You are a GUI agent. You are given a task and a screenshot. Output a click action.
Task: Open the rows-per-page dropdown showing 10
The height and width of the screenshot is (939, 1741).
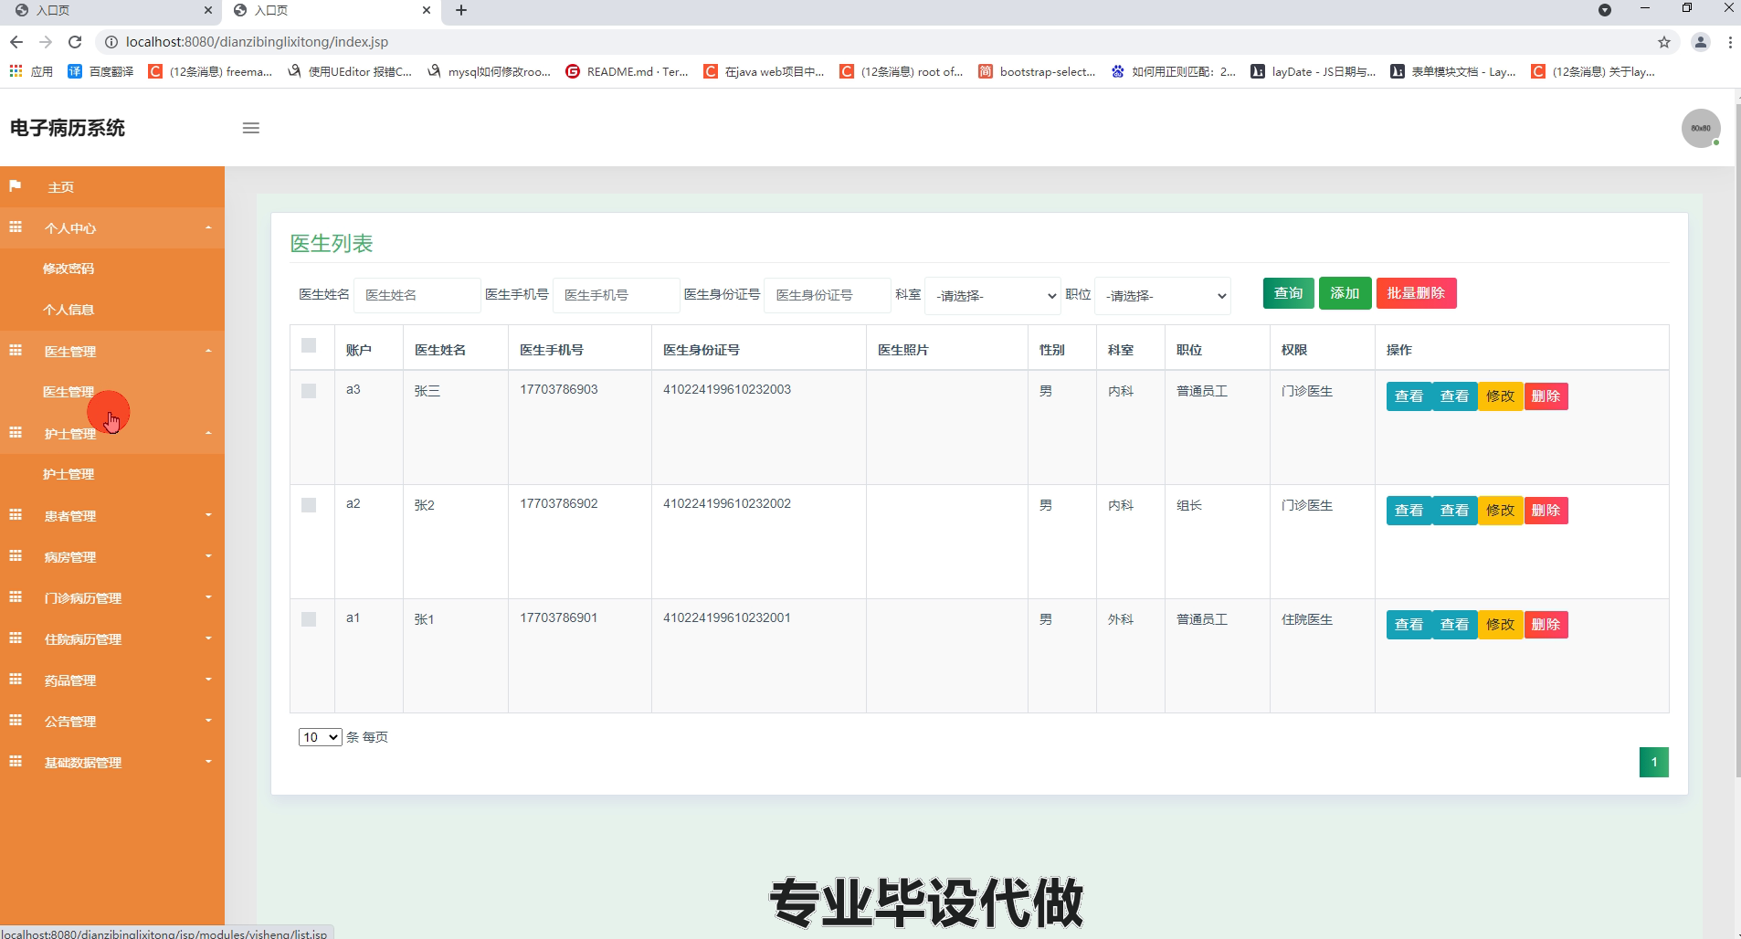point(320,737)
